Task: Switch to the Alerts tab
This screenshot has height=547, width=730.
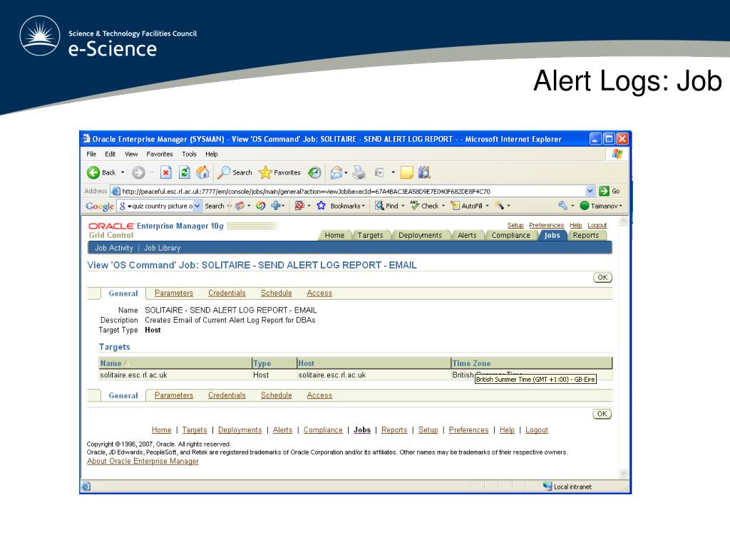Action: pyautogui.click(x=467, y=235)
